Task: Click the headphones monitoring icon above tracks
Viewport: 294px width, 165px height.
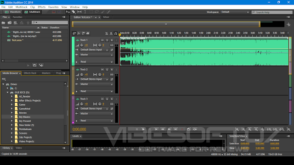Action: point(116,33)
